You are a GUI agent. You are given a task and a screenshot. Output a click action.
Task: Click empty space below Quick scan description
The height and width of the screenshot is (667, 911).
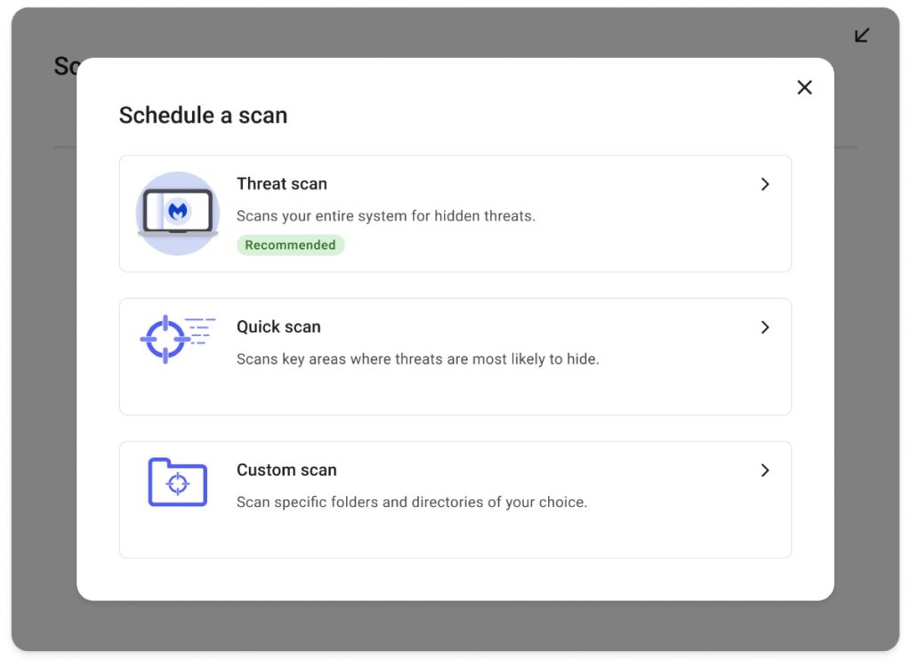[x=445, y=391]
